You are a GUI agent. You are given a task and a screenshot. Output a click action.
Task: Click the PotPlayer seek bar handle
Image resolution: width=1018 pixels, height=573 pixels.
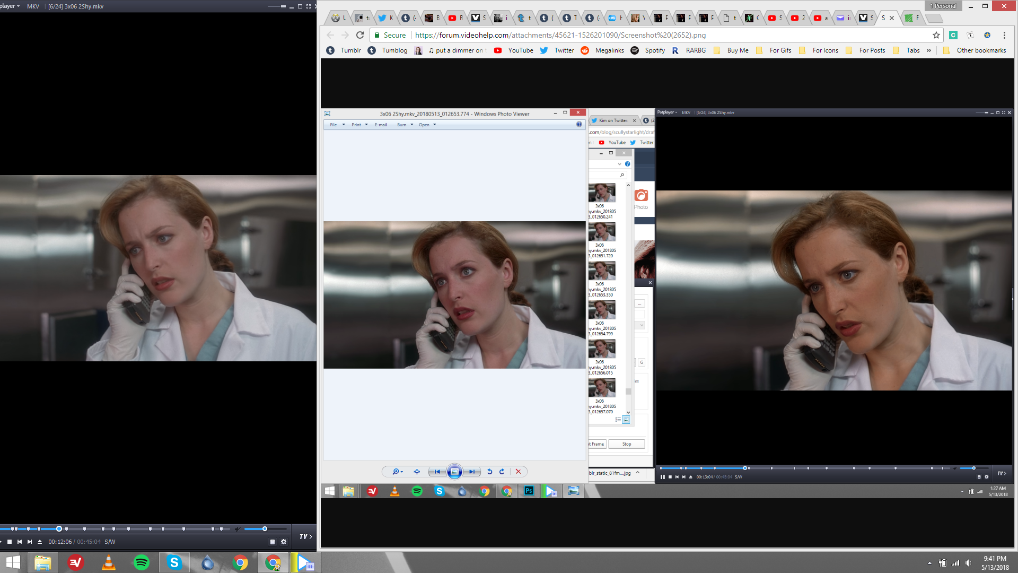[x=59, y=529]
